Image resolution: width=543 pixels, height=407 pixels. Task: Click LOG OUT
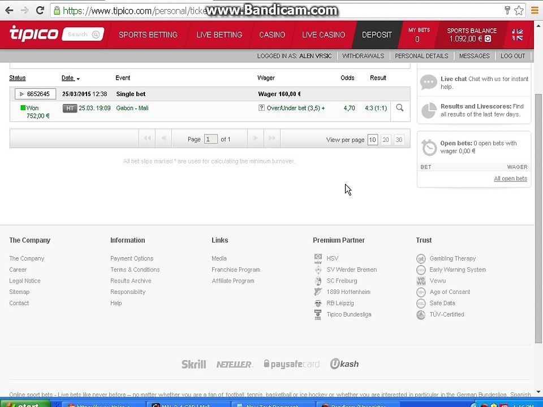(x=512, y=56)
